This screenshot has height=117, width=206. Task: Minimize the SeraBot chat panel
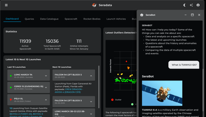pos(185,15)
